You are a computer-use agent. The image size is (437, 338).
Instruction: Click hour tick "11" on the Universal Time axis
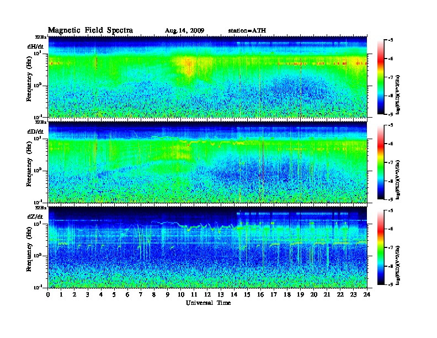point(194,294)
